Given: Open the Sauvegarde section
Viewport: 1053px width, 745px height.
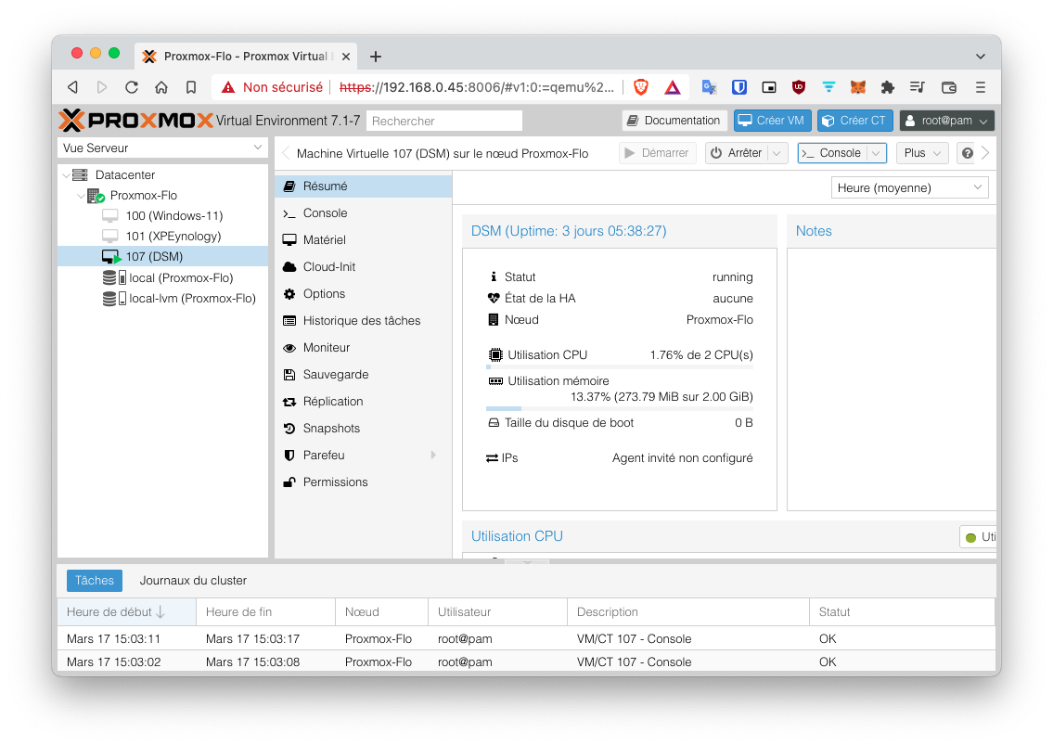Looking at the screenshot, I should 364,374.
